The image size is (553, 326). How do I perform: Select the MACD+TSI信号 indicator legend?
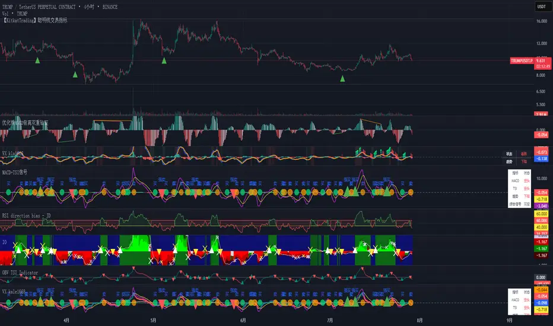tap(14, 172)
